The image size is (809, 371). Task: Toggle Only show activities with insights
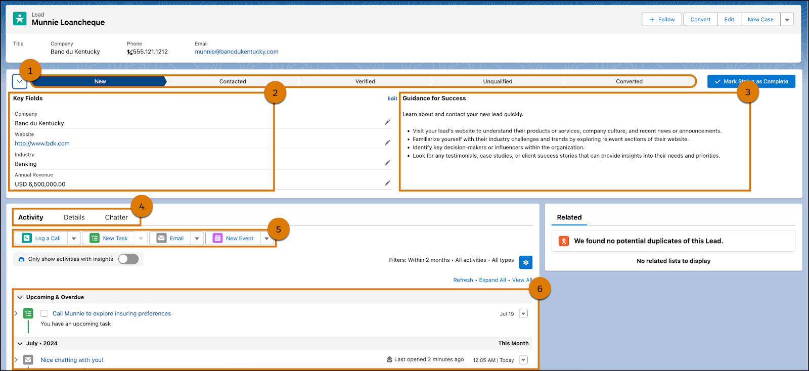[x=128, y=259]
